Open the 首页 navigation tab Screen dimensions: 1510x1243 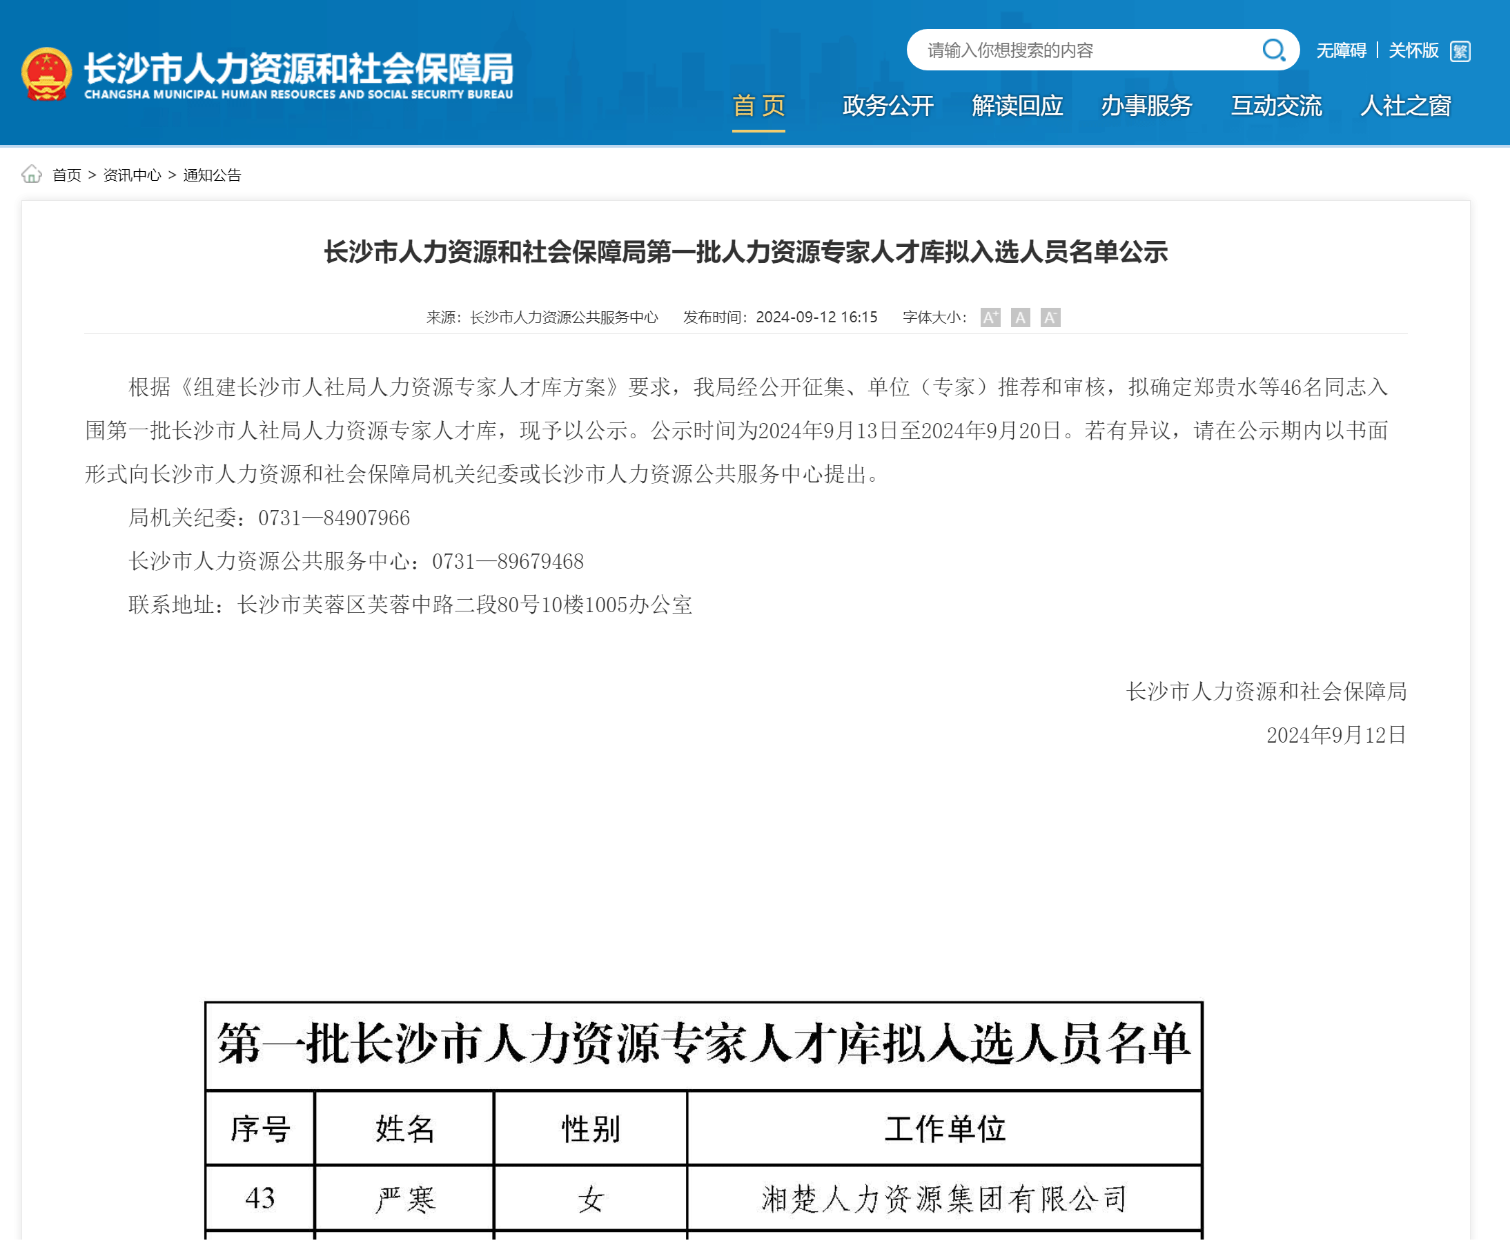point(758,106)
